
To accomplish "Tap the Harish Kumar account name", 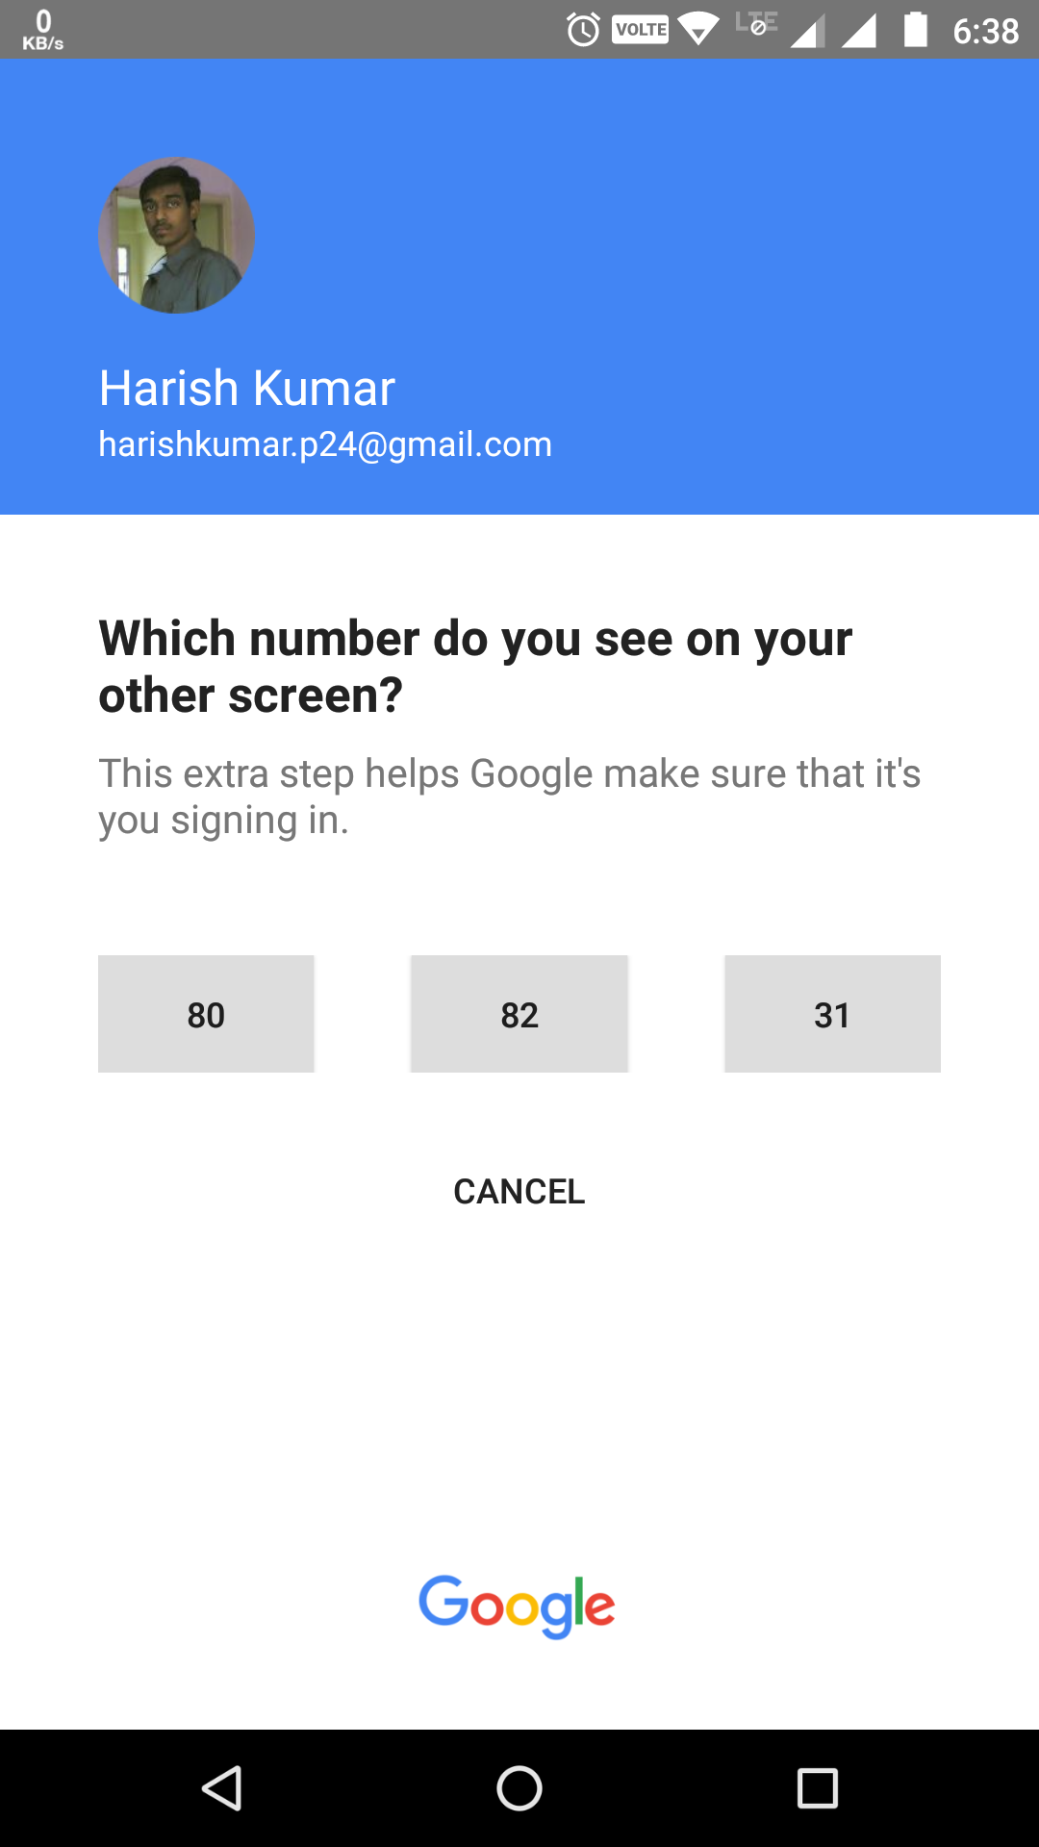I will tap(247, 389).
